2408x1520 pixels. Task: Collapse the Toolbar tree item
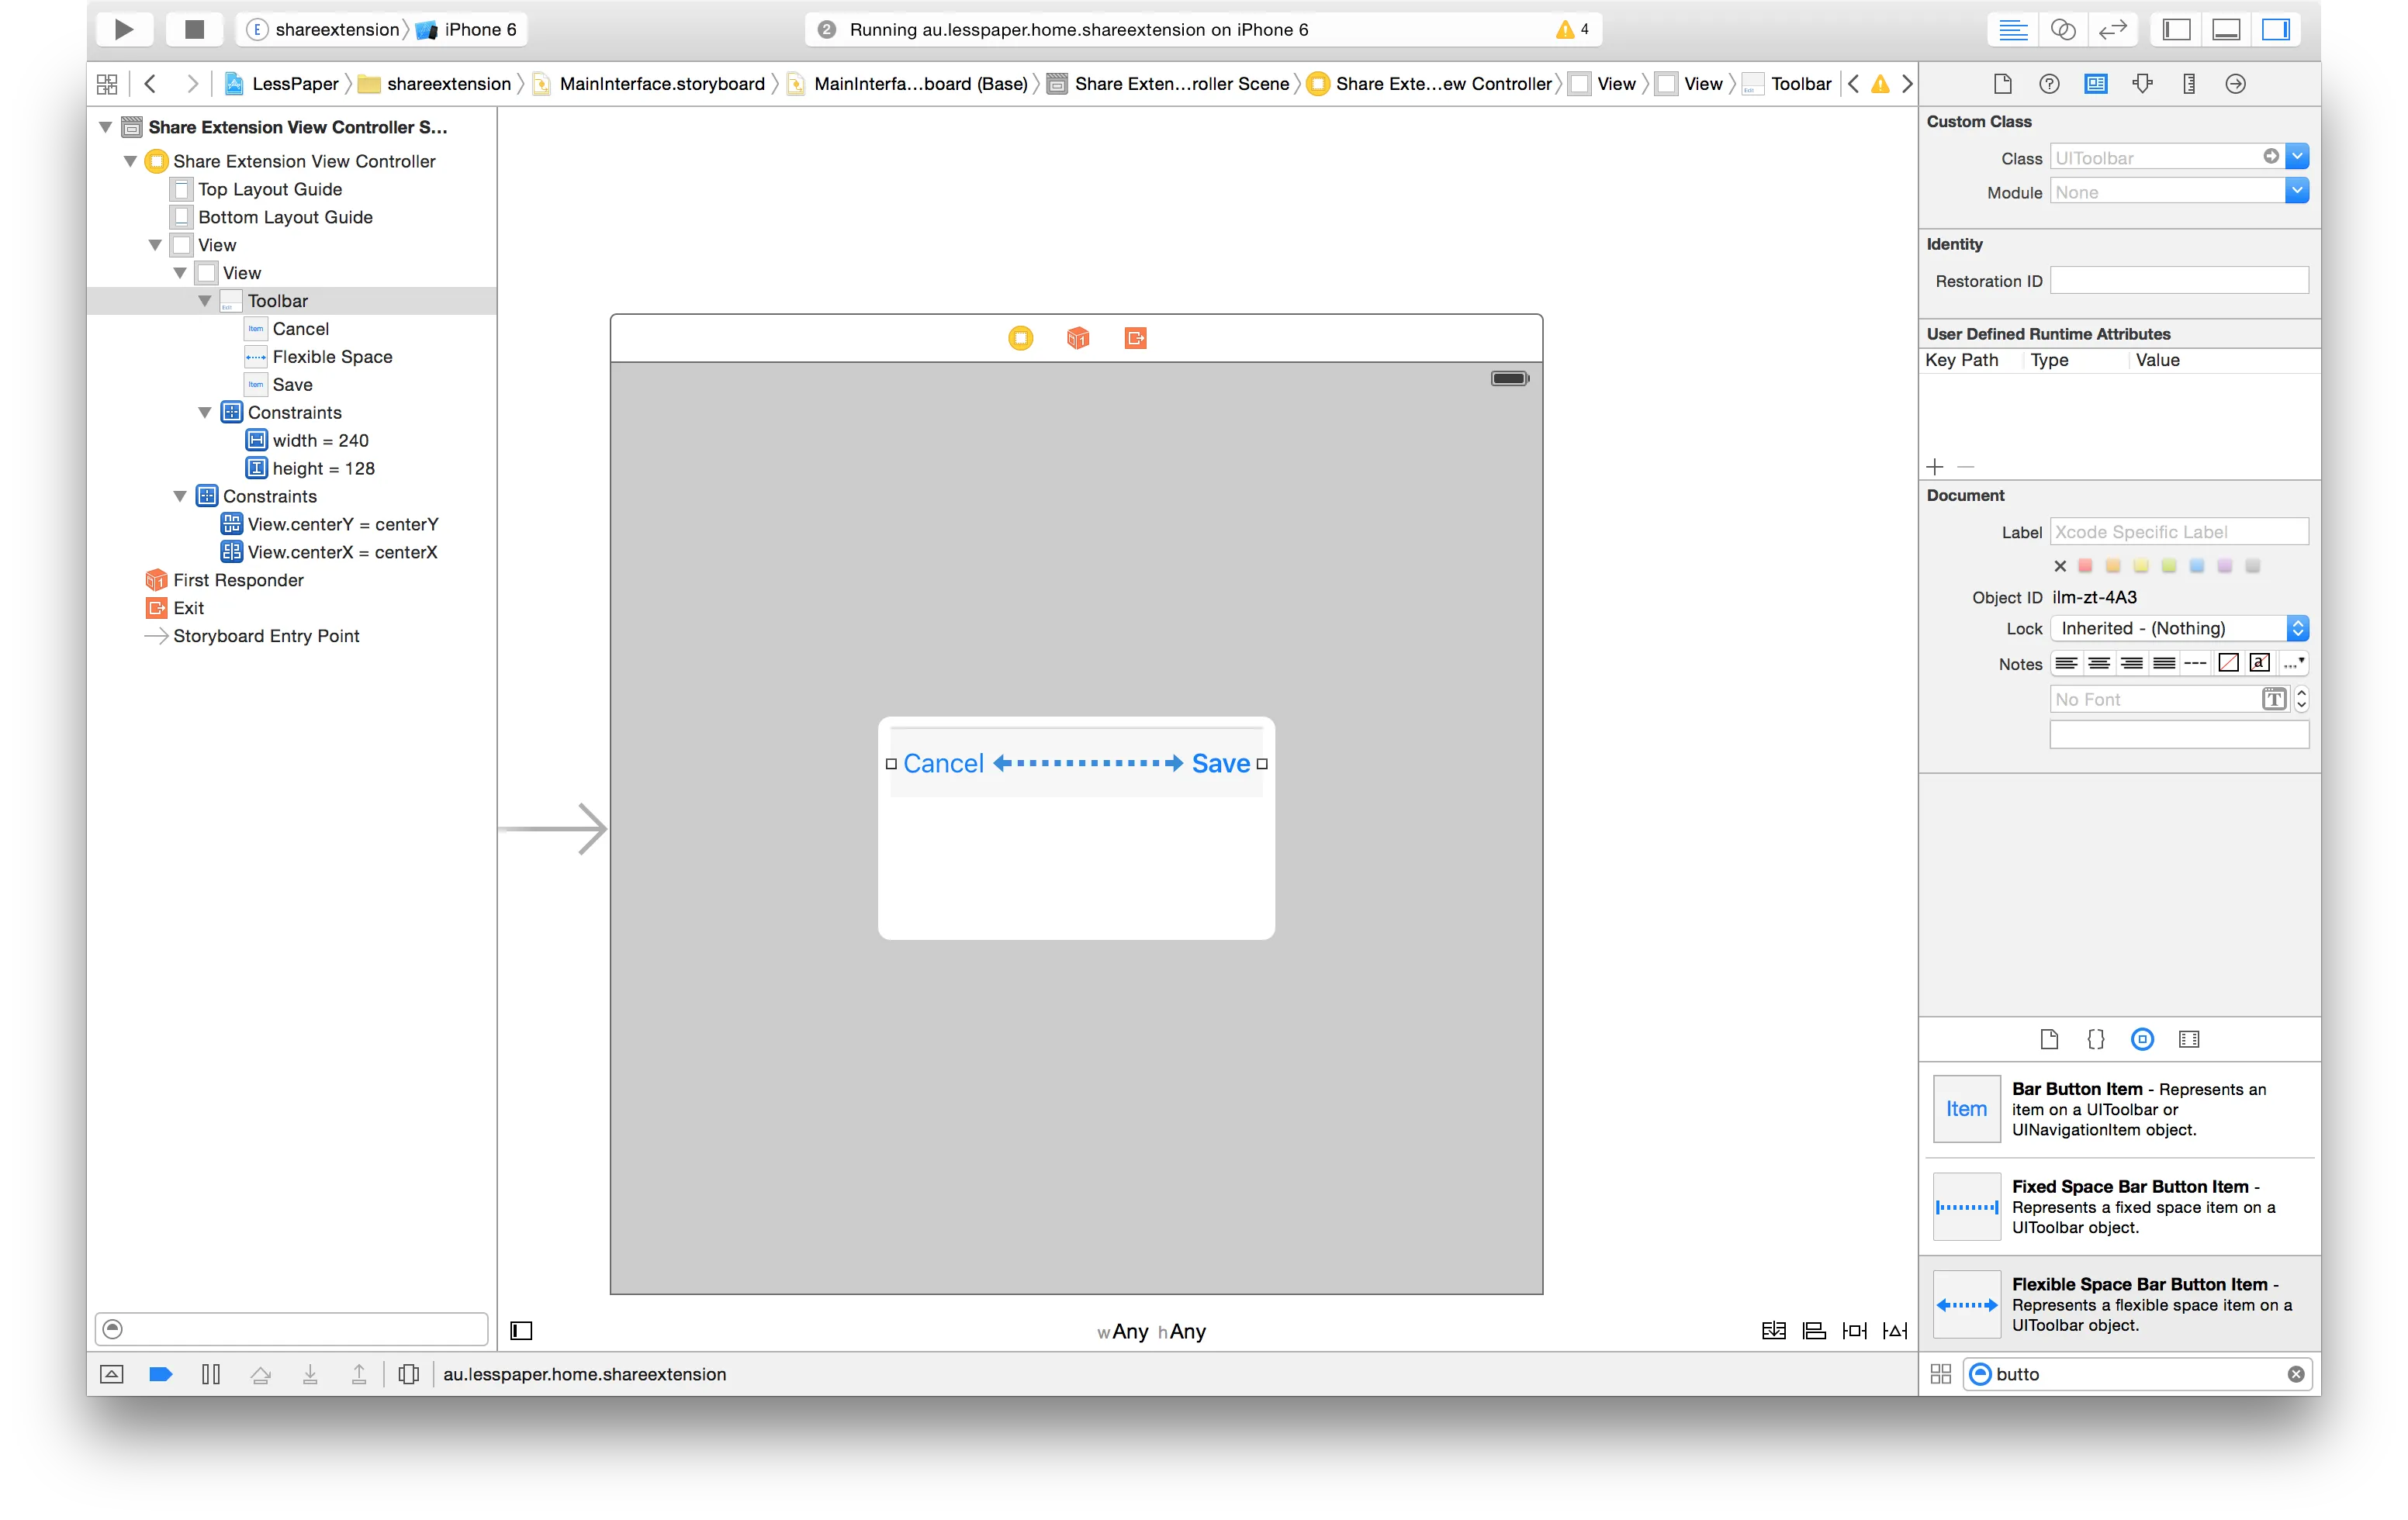pyautogui.click(x=205, y=301)
